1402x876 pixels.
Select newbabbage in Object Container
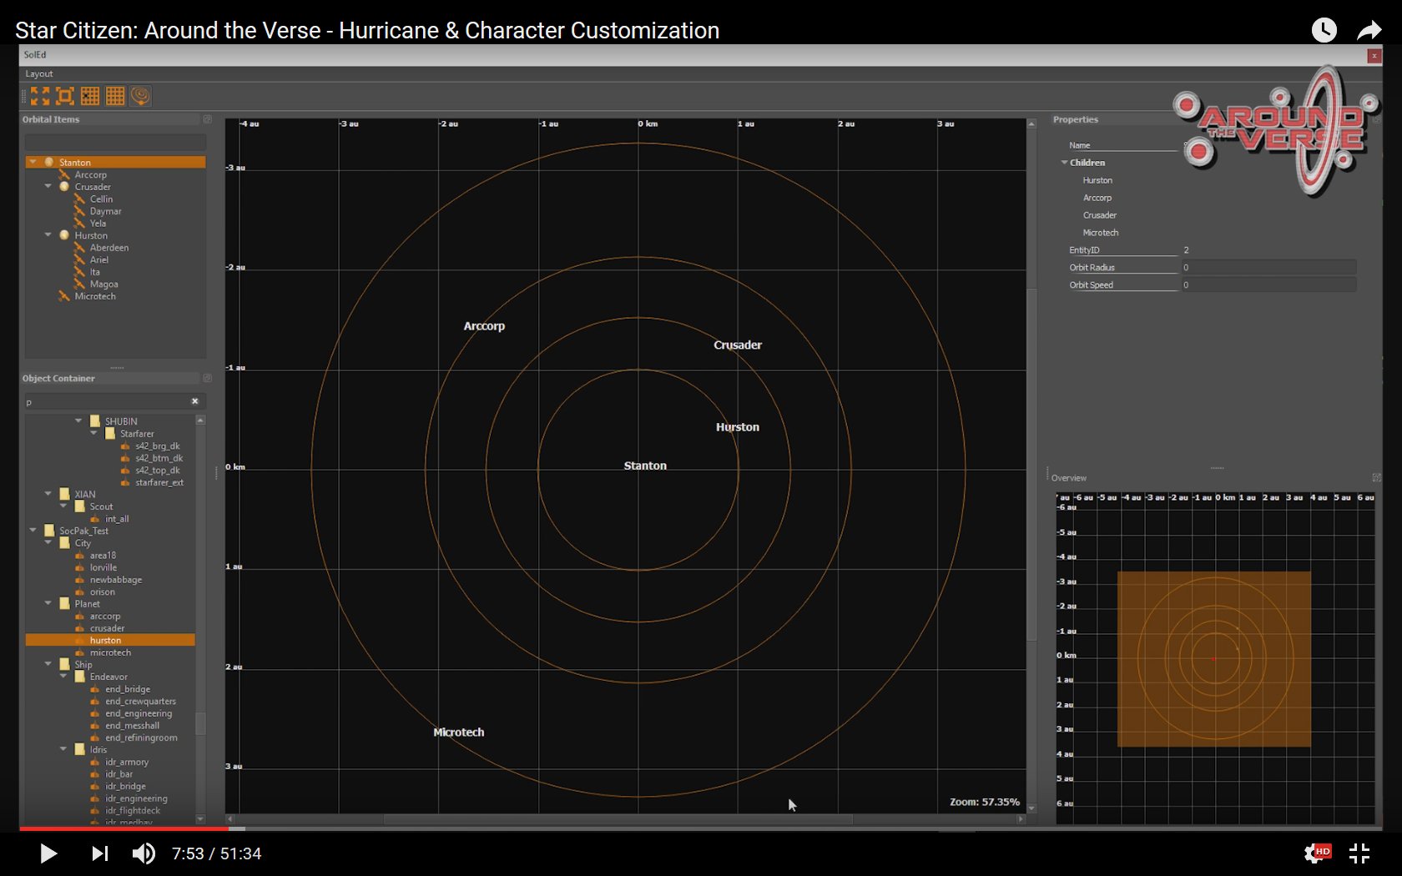click(x=116, y=580)
